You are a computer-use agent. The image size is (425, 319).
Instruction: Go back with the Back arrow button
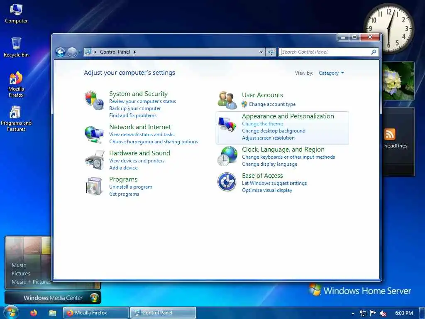pos(61,52)
